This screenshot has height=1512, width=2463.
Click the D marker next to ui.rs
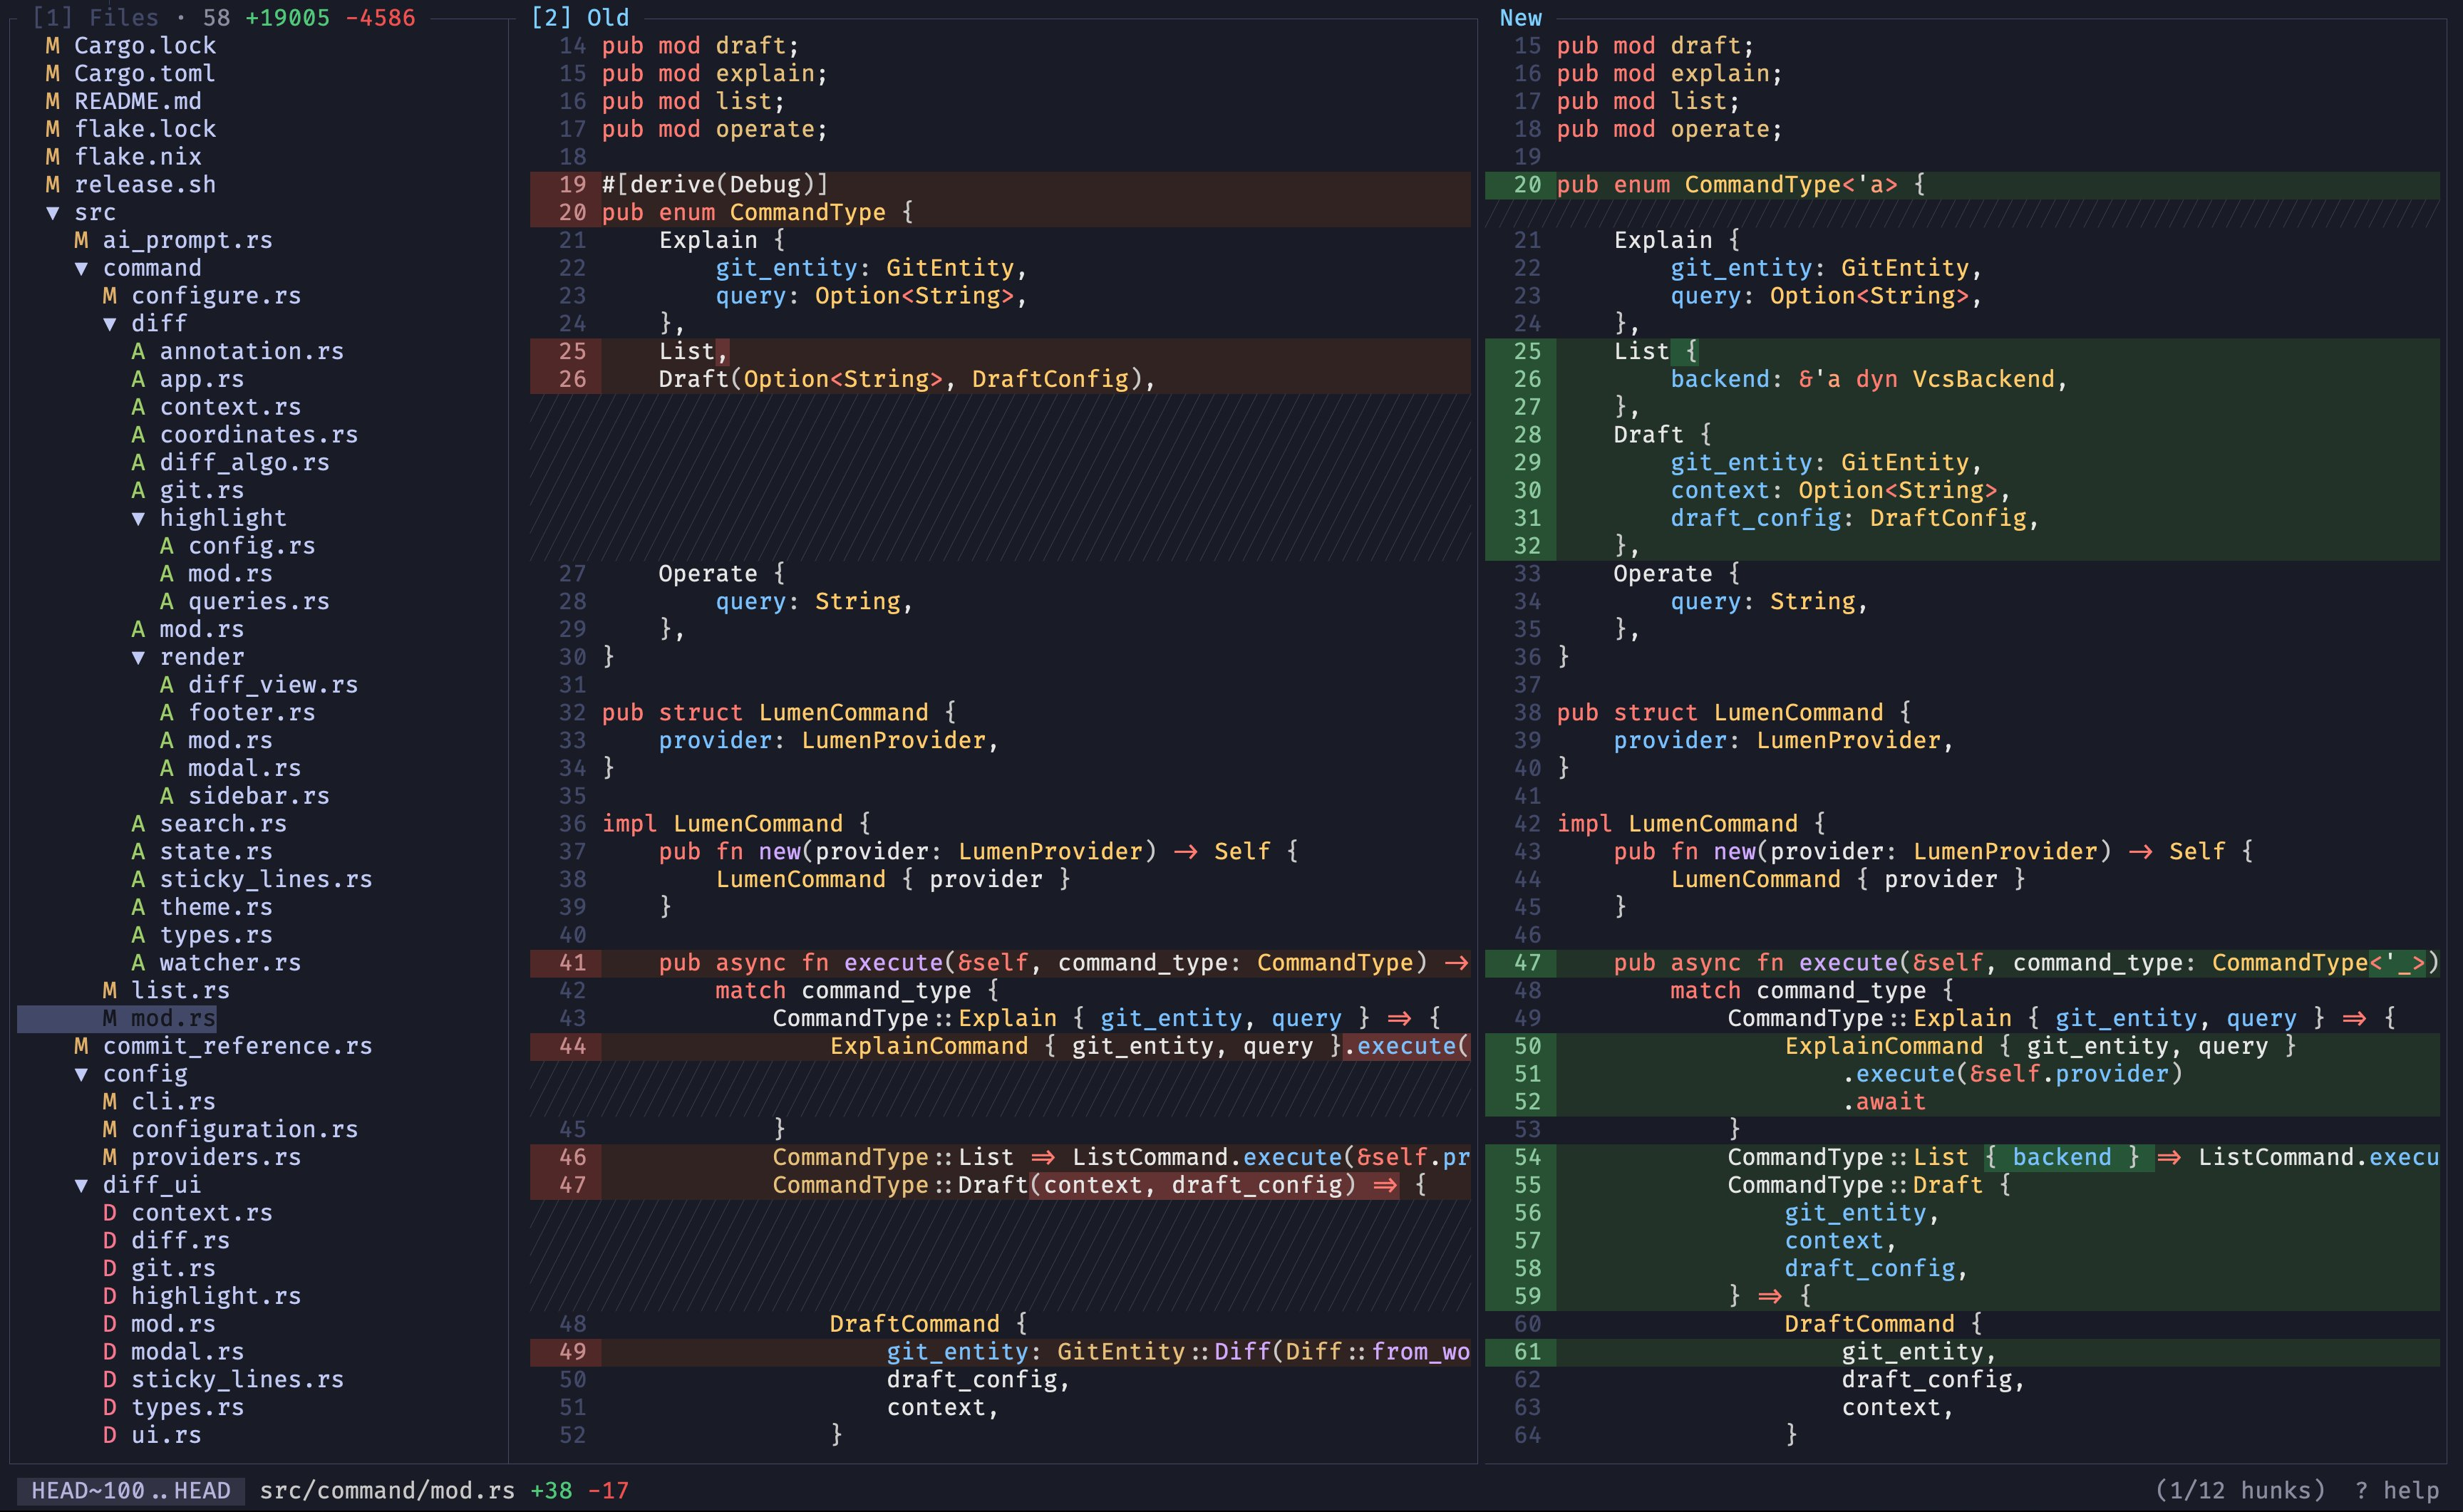(x=110, y=1435)
